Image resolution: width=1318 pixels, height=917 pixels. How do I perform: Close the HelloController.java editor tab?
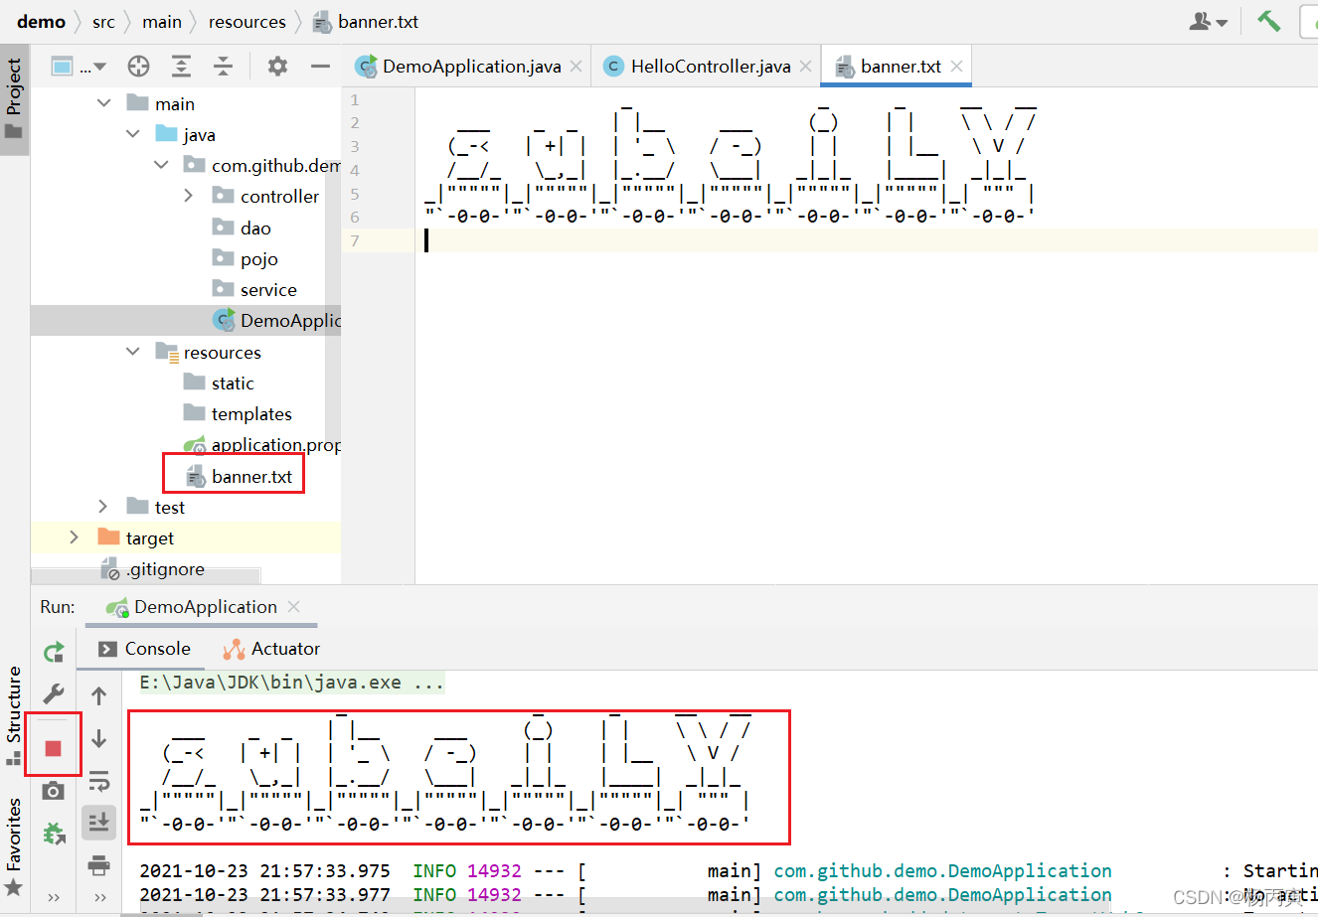pyautogui.click(x=805, y=67)
